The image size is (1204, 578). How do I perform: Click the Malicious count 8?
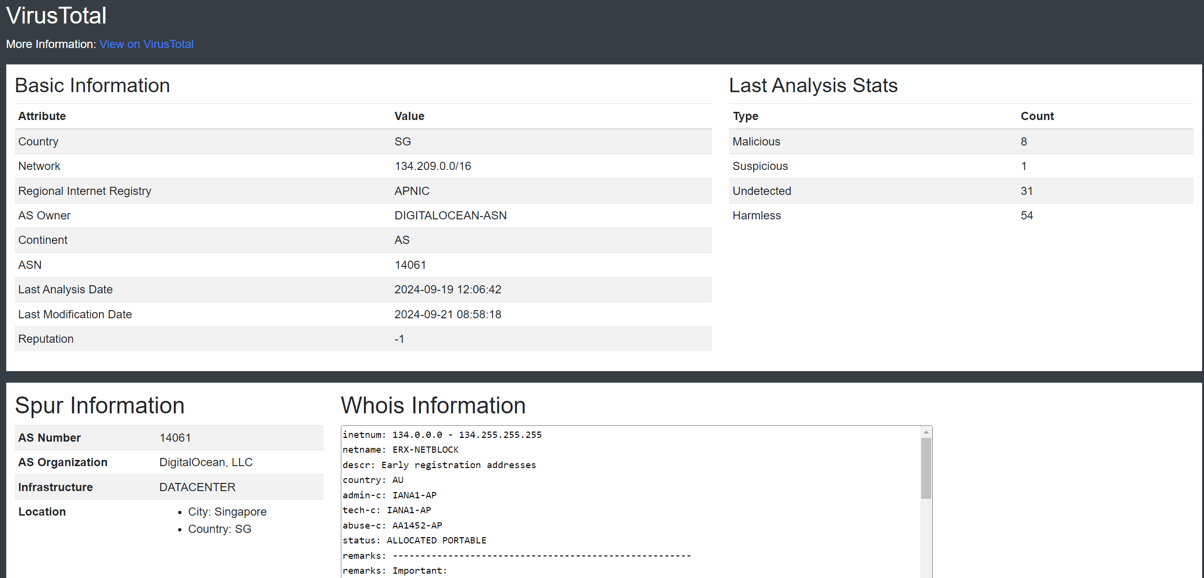coord(1023,142)
